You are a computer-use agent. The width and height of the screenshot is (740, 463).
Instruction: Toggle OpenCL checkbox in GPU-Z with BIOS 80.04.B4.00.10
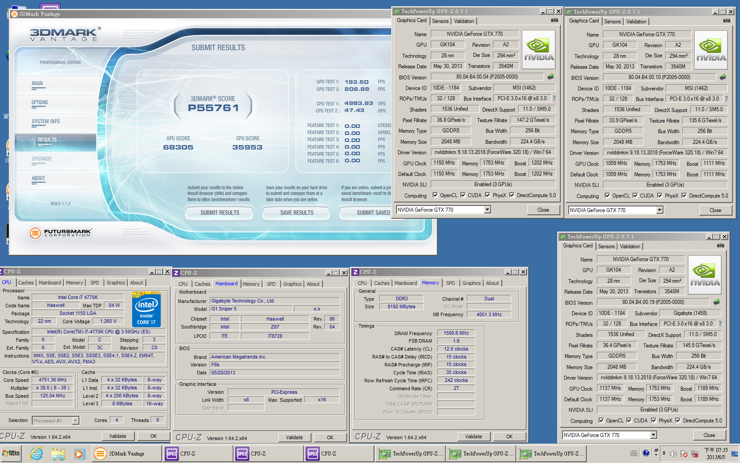(x=607, y=195)
